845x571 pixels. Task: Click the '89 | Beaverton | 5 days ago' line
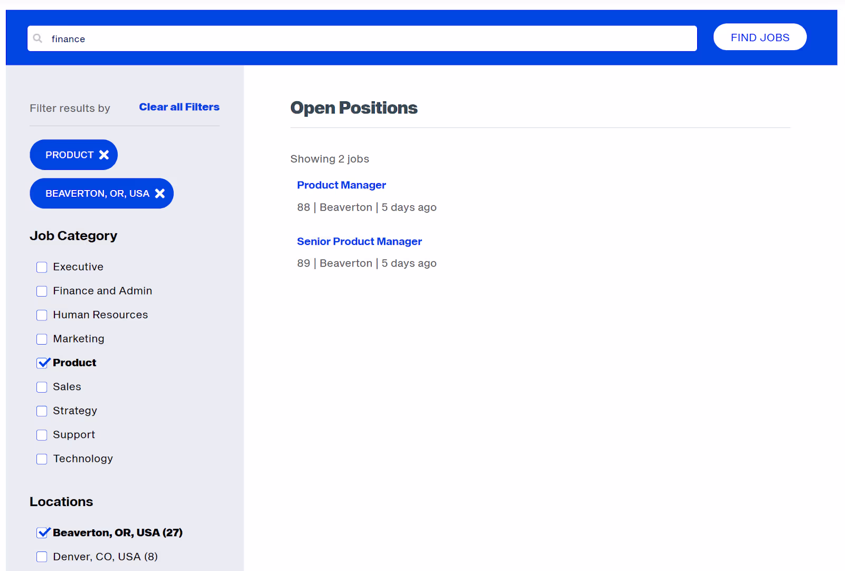point(367,263)
